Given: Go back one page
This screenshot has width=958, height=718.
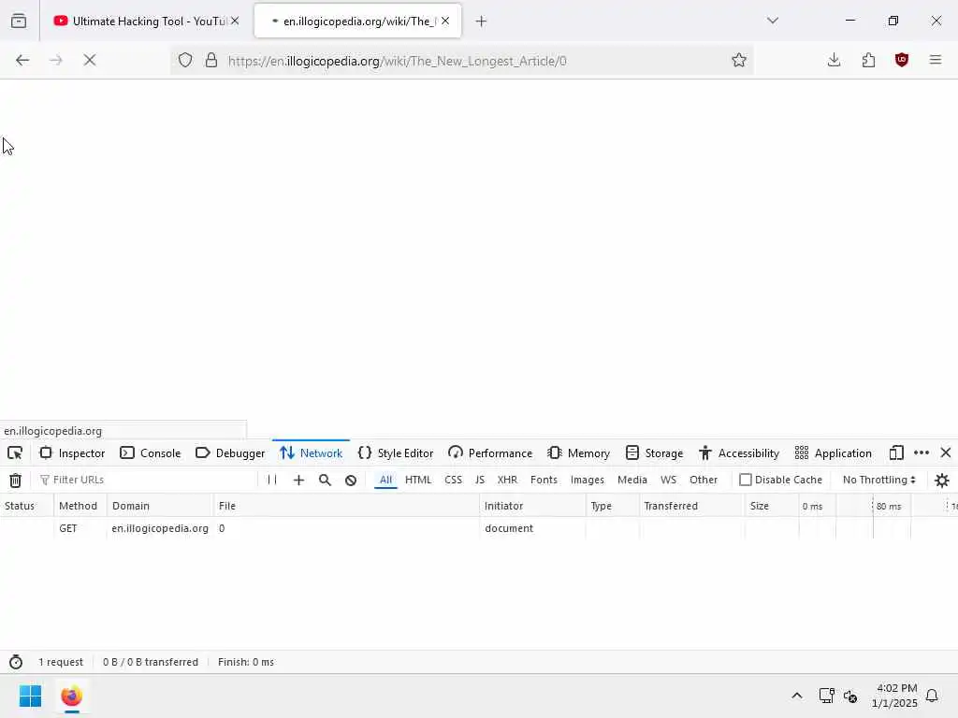Looking at the screenshot, I should coord(22,60).
